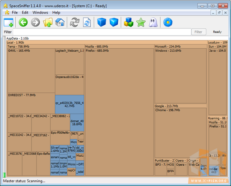Viewport: 231px width, 186px height.
Task: Click the second blue cube icon
Action: 114,23
